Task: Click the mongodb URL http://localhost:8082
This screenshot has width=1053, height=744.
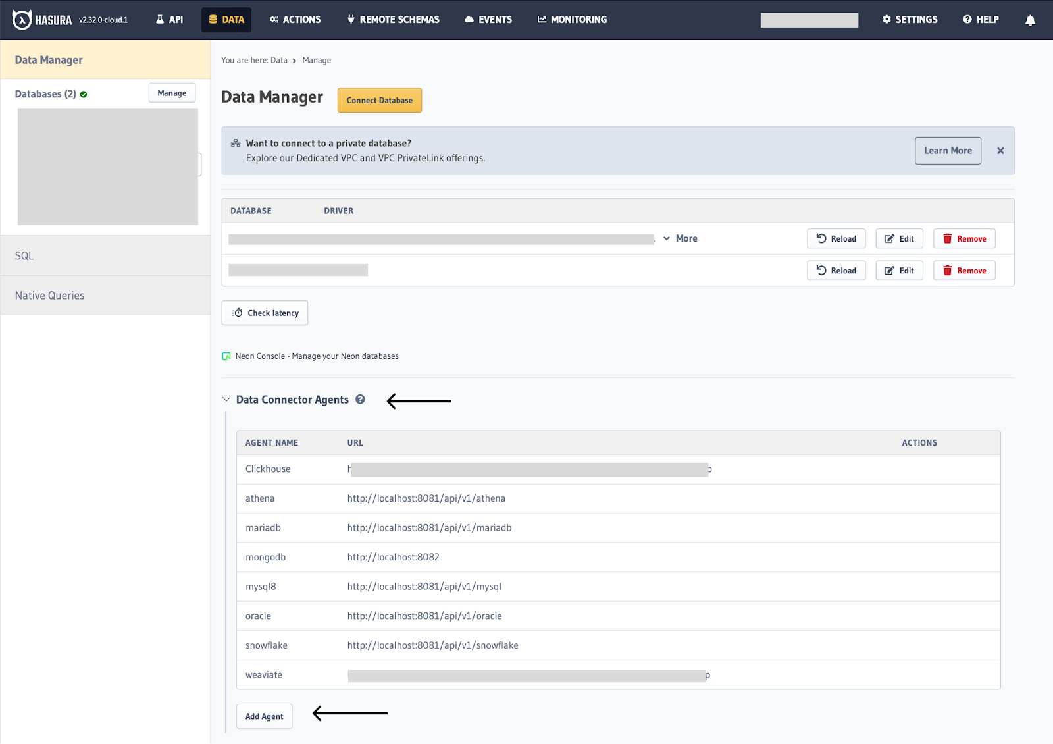Action: [393, 557]
